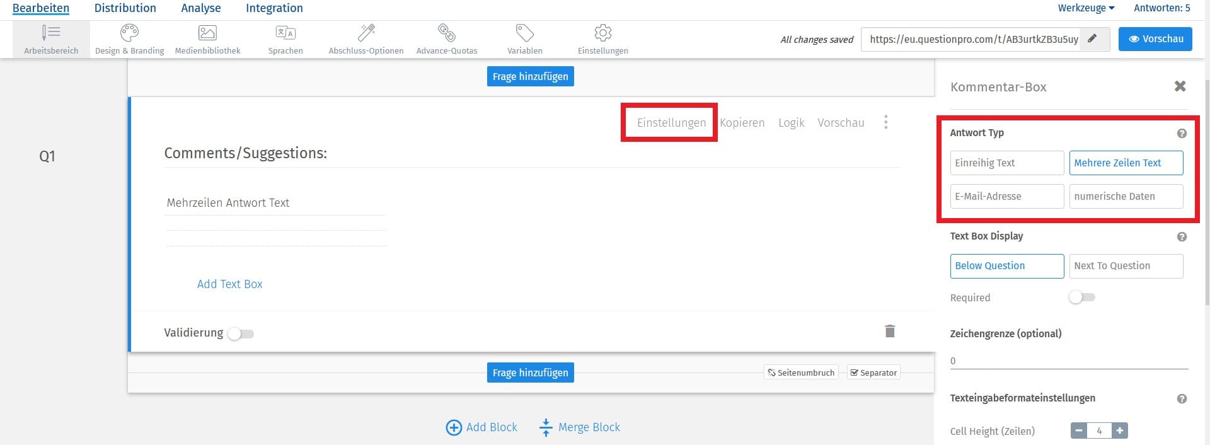The height and width of the screenshot is (445, 1210).
Task: Open the Arbeitsbereich workspace icon
Action: click(x=51, y=32)
